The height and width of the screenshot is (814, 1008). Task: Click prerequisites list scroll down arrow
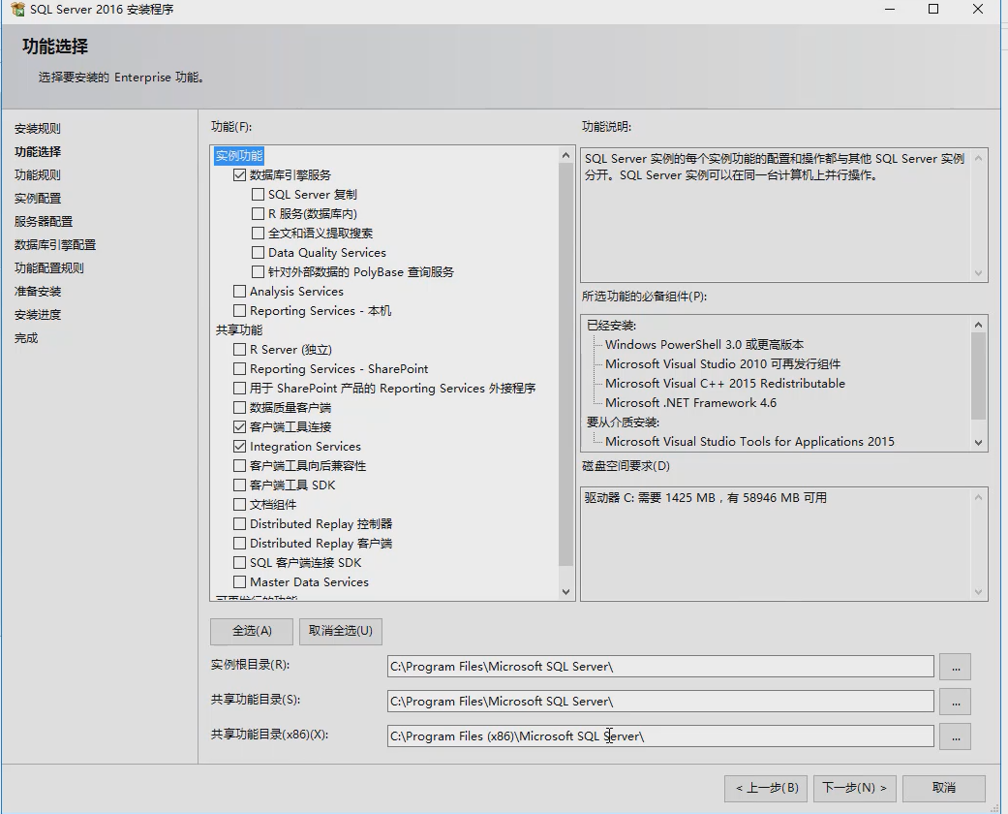click(x=978, y=443)
